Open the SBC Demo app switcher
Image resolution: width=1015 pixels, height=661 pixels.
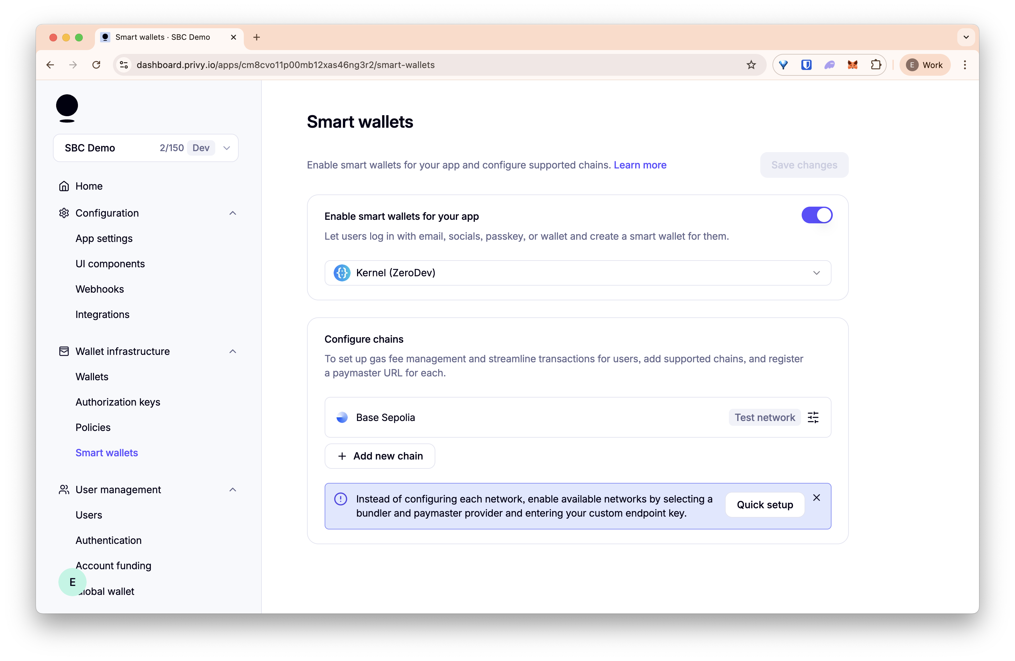tap(146, 148)
